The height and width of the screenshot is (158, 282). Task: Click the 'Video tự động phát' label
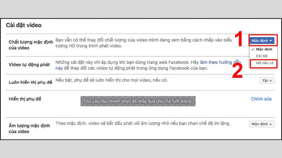tap(29, 65)
